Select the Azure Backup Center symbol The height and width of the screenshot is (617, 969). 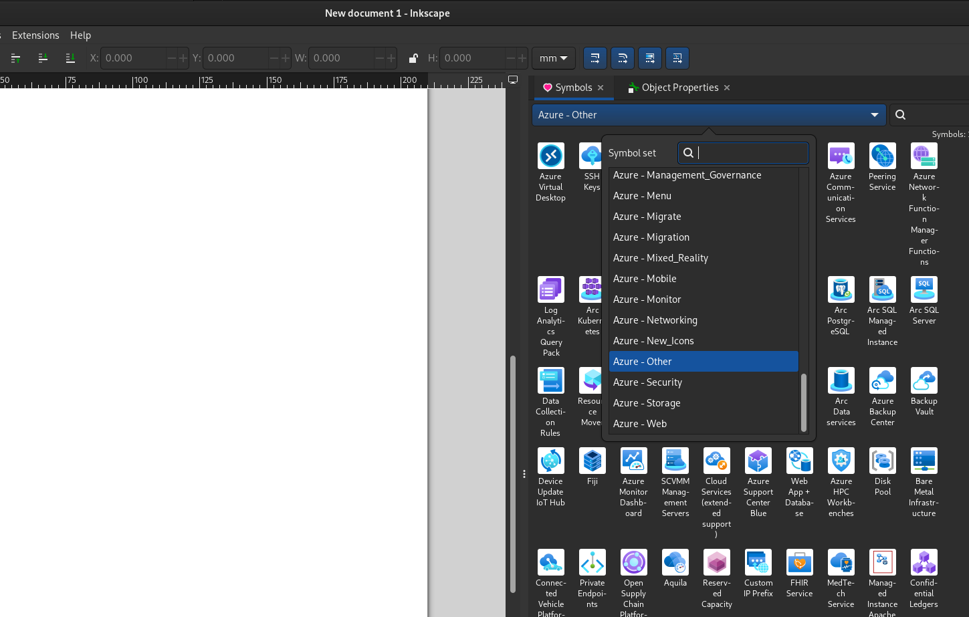[882, 396]
